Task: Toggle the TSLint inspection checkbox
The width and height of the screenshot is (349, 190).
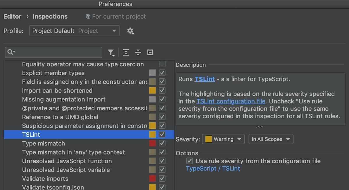Action: [162, 135]
